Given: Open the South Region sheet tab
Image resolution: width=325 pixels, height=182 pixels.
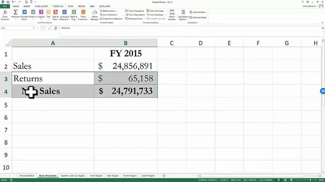Looking at the screenshot, I should click(x=148, y=175).
